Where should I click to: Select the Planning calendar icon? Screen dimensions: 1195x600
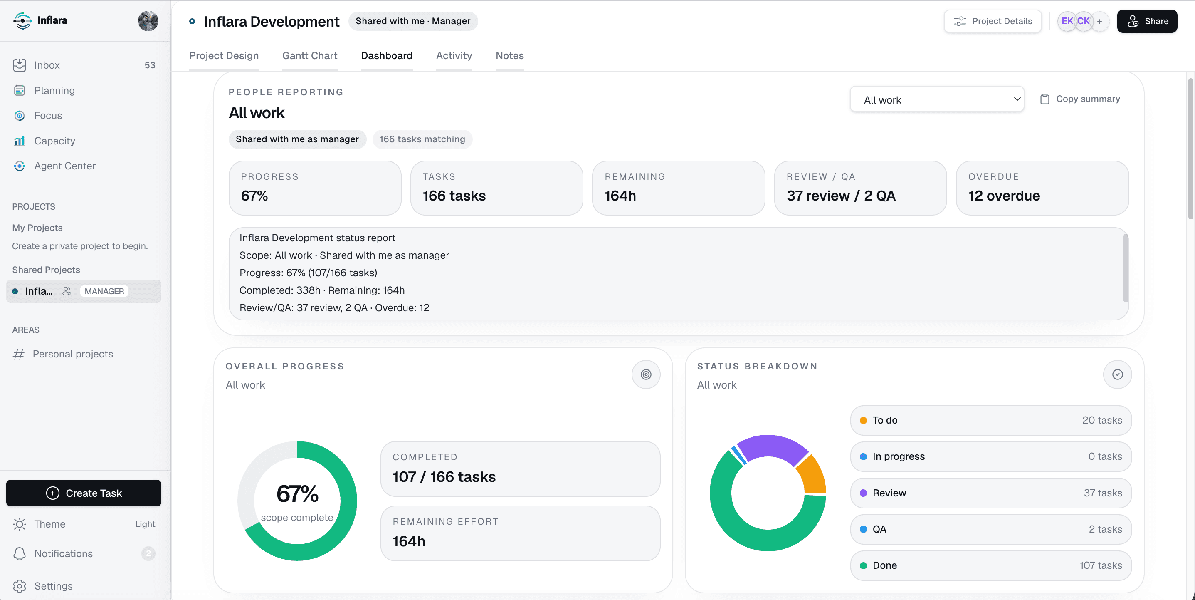pos(20,90)
